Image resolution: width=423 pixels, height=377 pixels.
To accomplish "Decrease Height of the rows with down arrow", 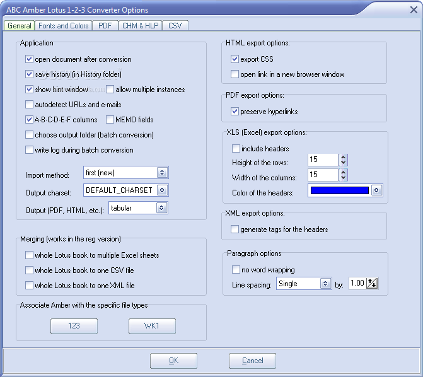I will click(343, 163).
